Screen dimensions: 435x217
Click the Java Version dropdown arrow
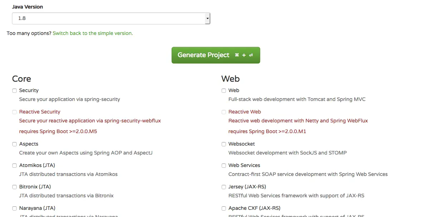(x=207, y=18)
